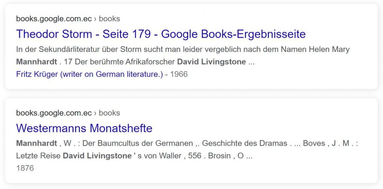Image resolution: width=383 pixels, height=189 pixels.
Task: Click the 1966 publication year
Action: [179, 74]
